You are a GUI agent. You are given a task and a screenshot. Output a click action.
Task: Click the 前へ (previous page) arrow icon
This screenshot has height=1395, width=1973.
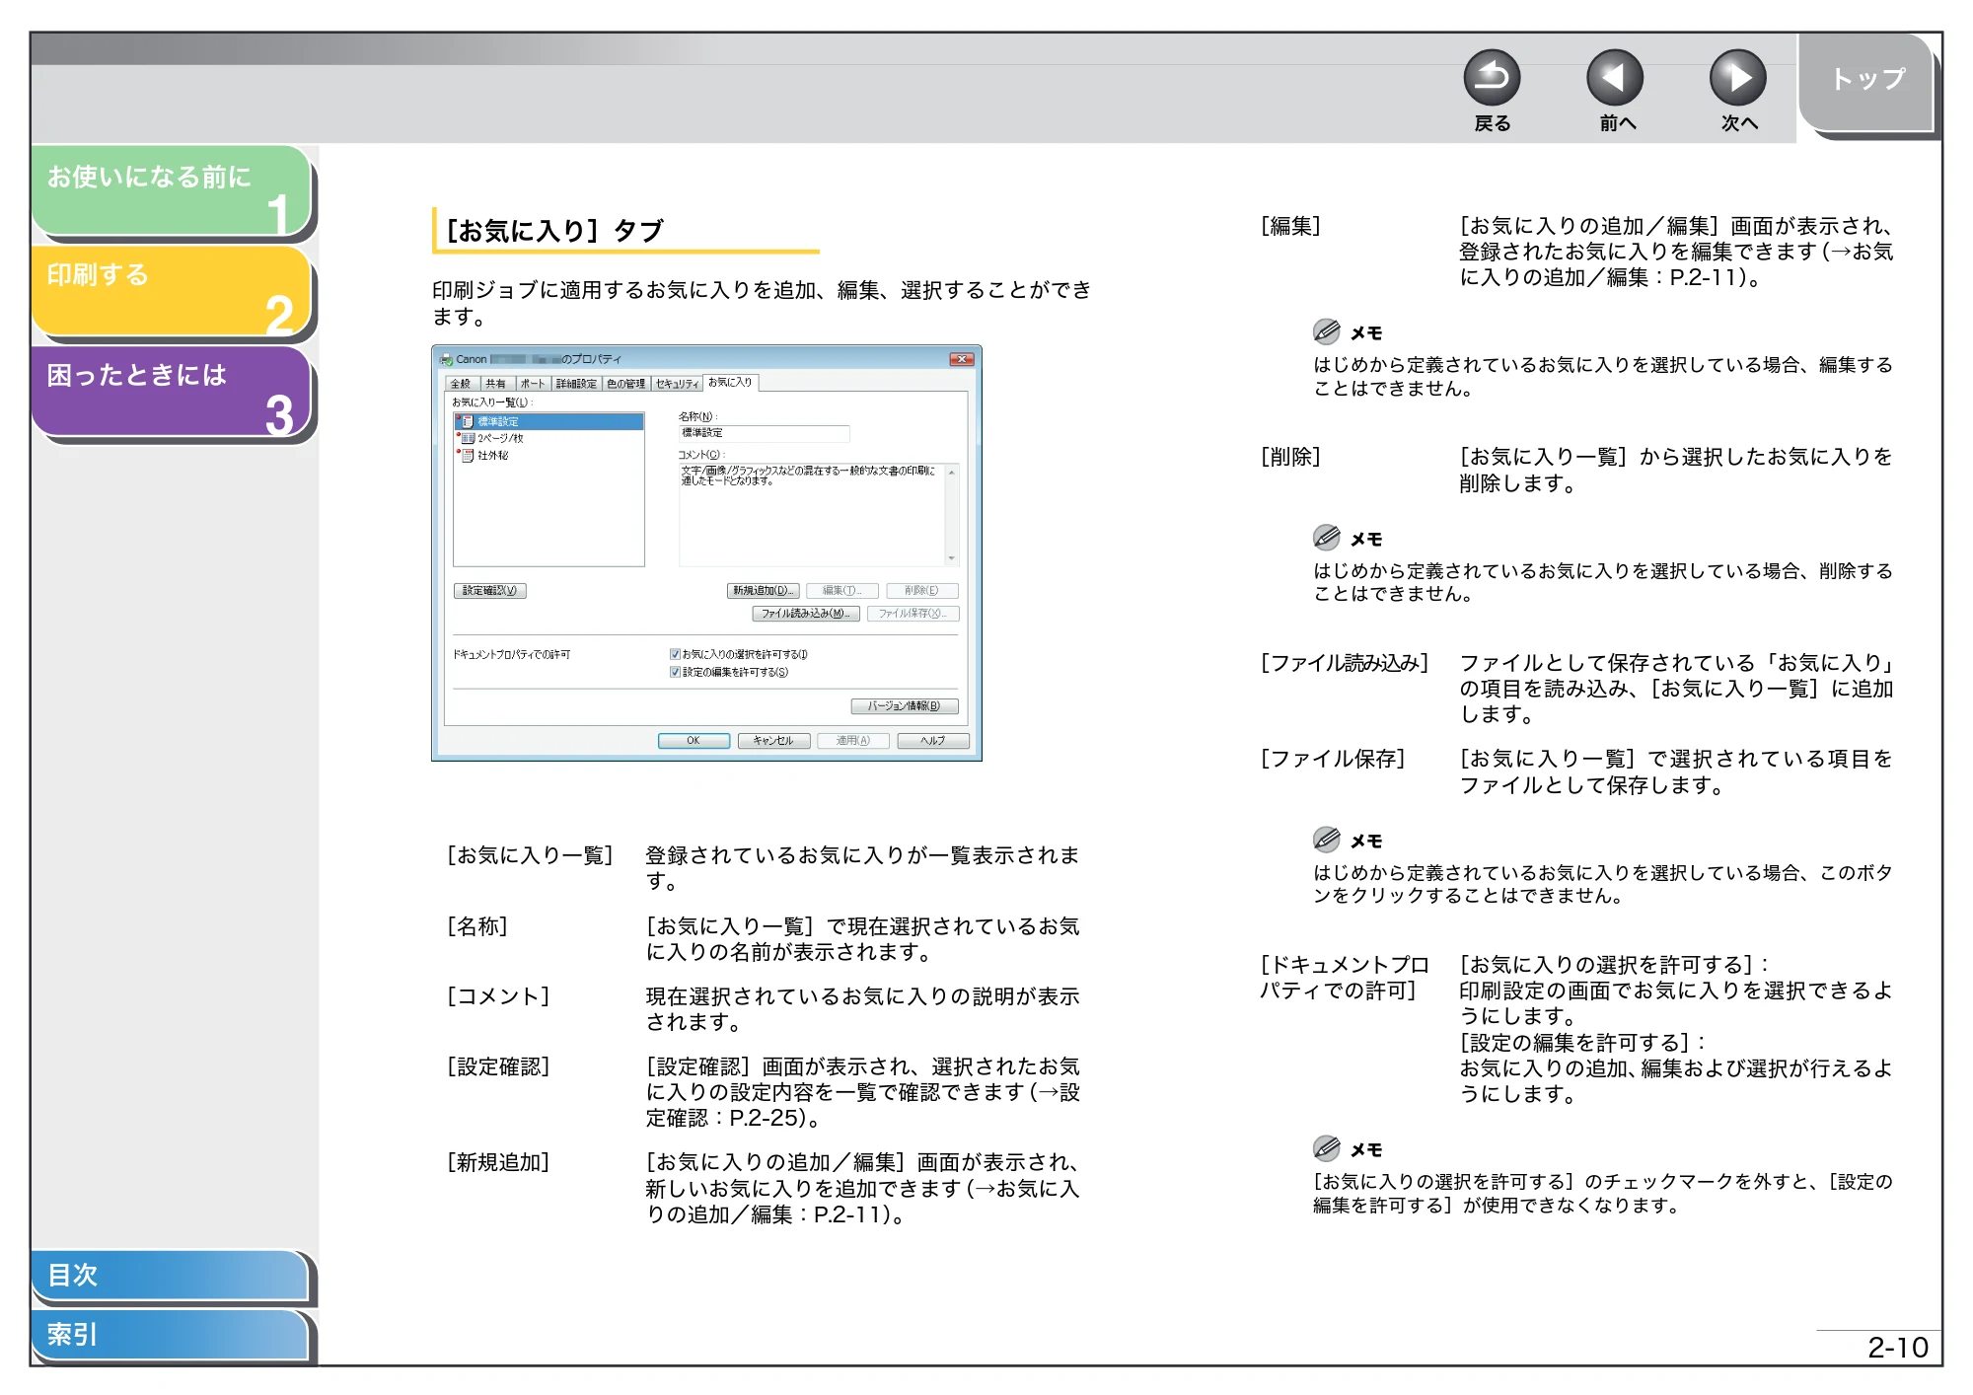(1615, 78)
